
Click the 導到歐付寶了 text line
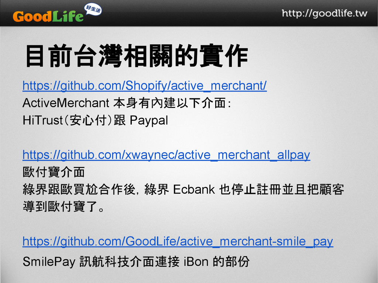click(x=64, y=207)
